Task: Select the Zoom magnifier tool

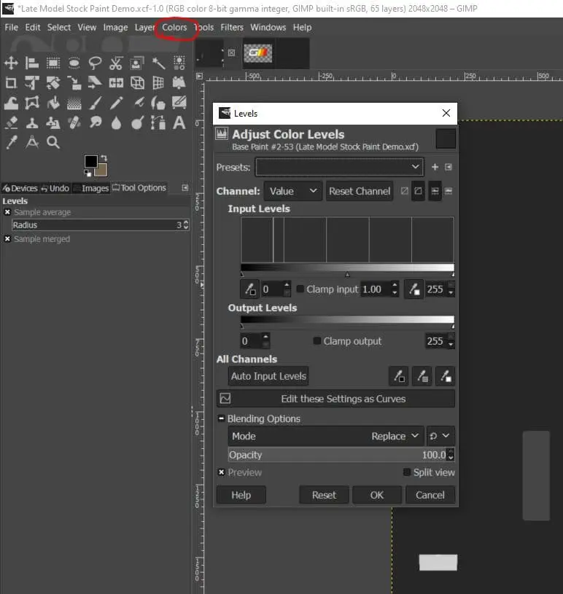Action: coord(53,142)
